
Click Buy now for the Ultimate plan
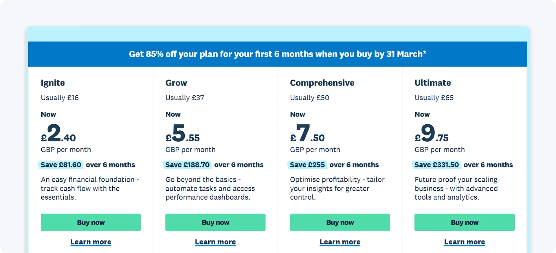coord(464,222)
